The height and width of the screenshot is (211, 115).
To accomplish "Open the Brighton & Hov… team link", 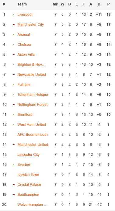I will 31,65.
